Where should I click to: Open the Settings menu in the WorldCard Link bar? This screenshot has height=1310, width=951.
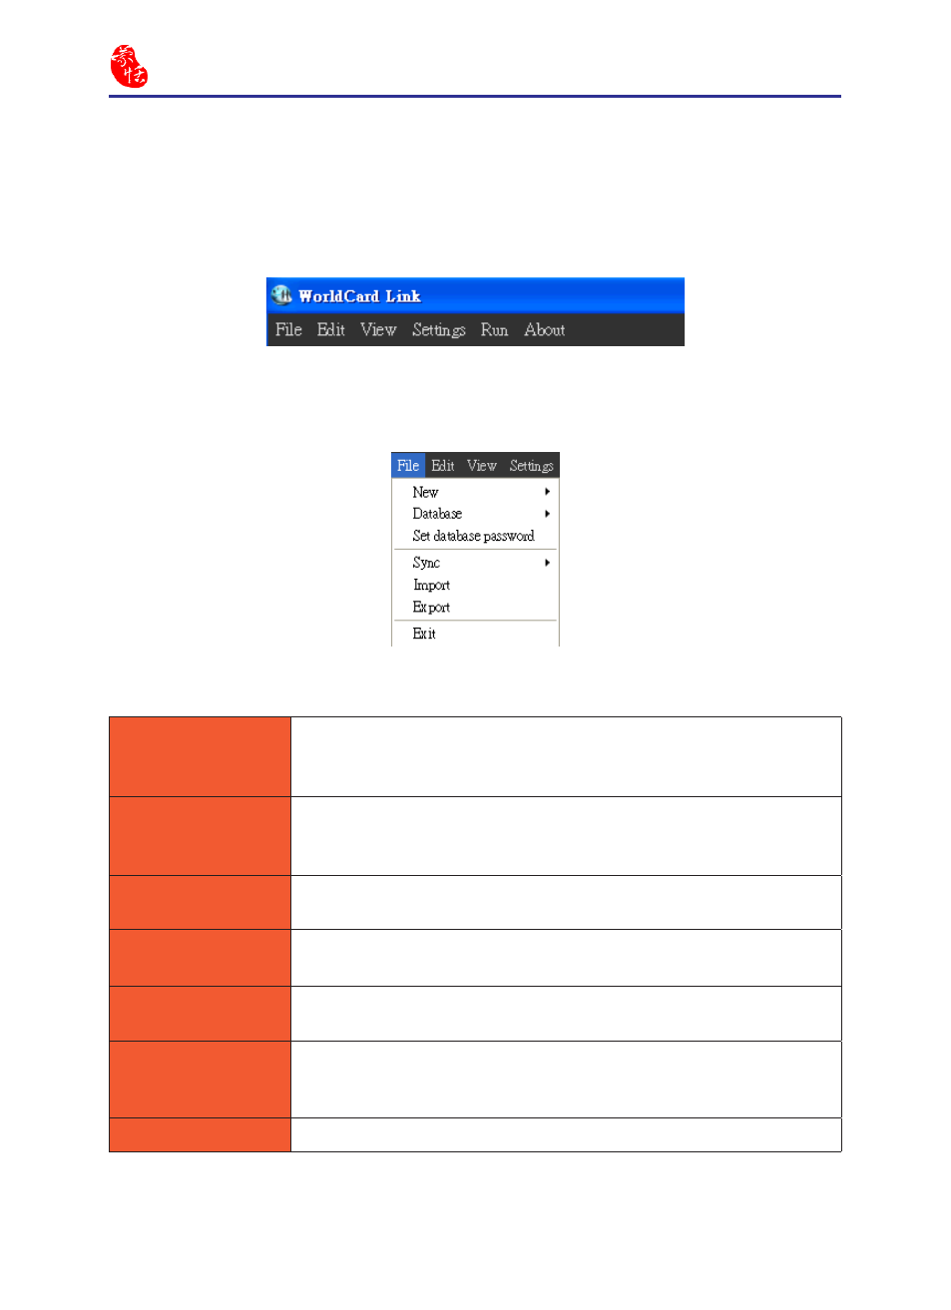click(x=439, y=330)
